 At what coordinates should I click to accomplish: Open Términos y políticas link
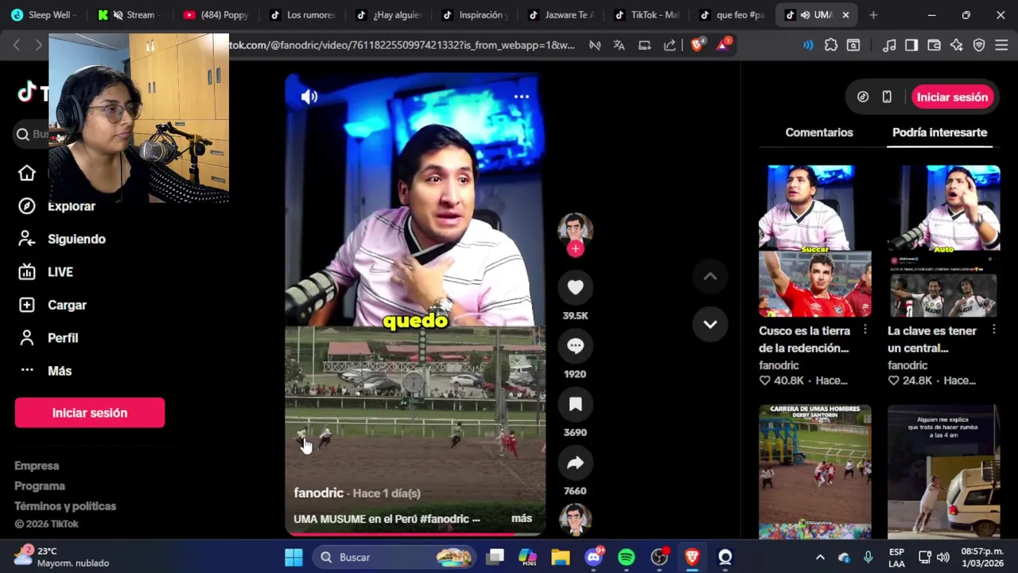pyautogui.click(x=65, y=506)
